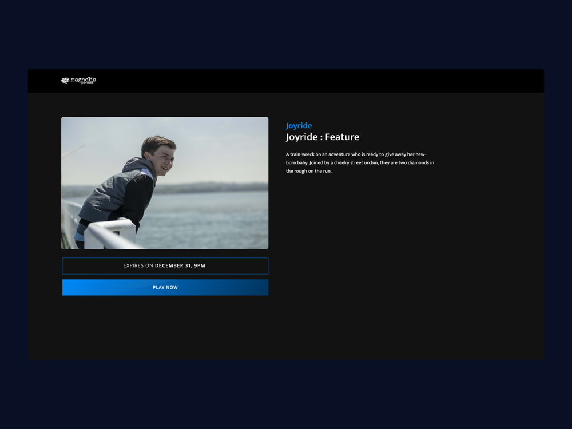Start the film with PLAY NOW
The image size is (572, 429).
point(165,288)
